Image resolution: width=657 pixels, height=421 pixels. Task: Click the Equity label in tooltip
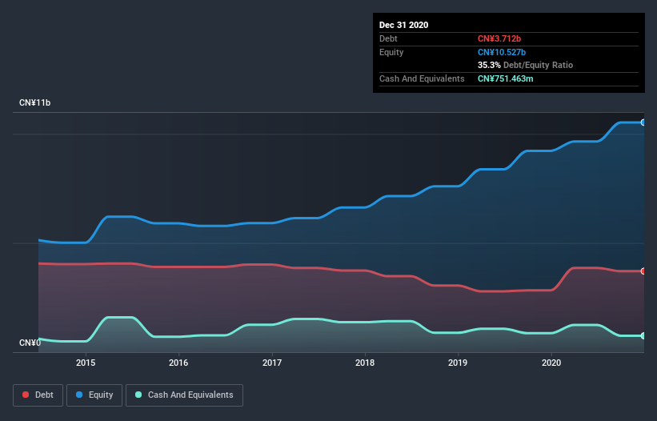(391, 52)
